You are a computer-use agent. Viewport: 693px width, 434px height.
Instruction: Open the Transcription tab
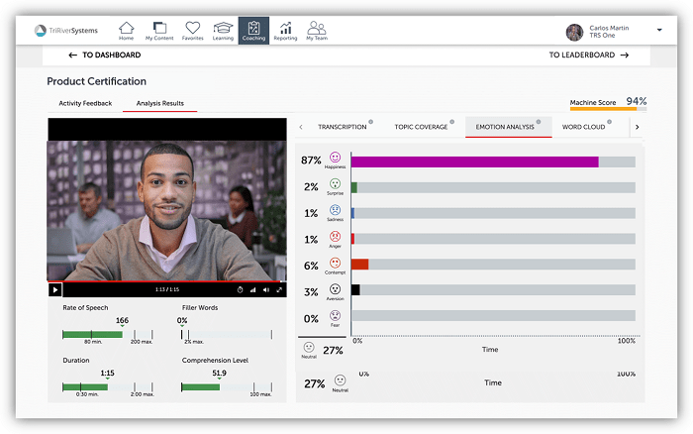tap(343, 127)
